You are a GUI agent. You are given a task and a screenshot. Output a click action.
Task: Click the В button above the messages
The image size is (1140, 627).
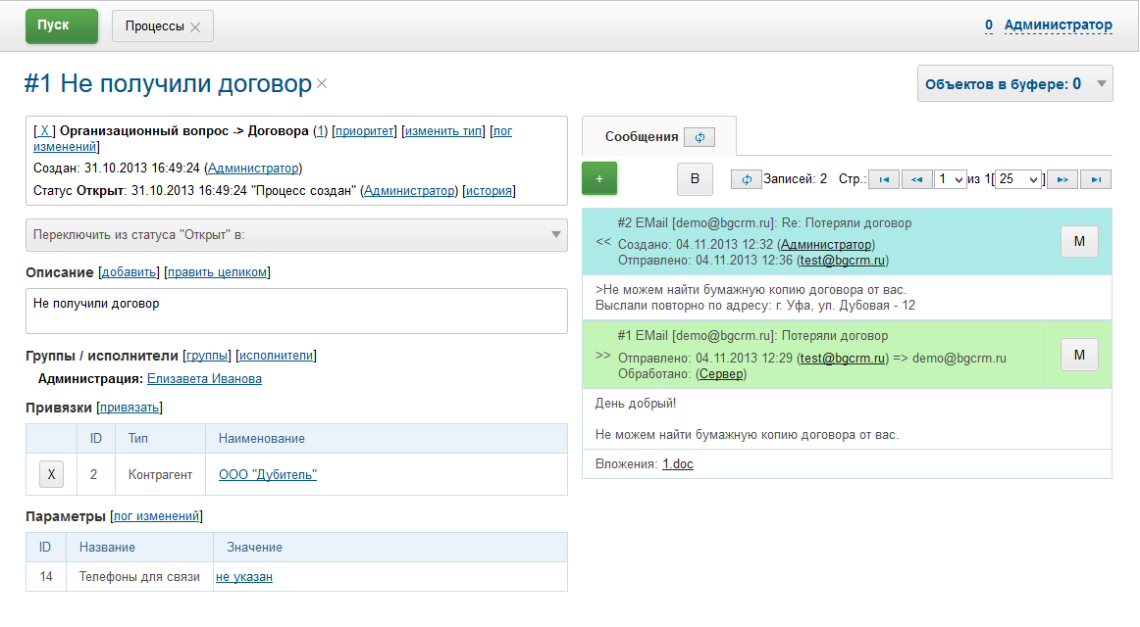(x=695, y=179)
